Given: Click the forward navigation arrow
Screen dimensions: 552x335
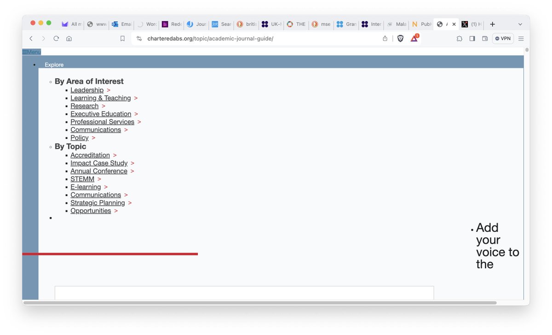Looking at the screenshot, I should [44, 39].
